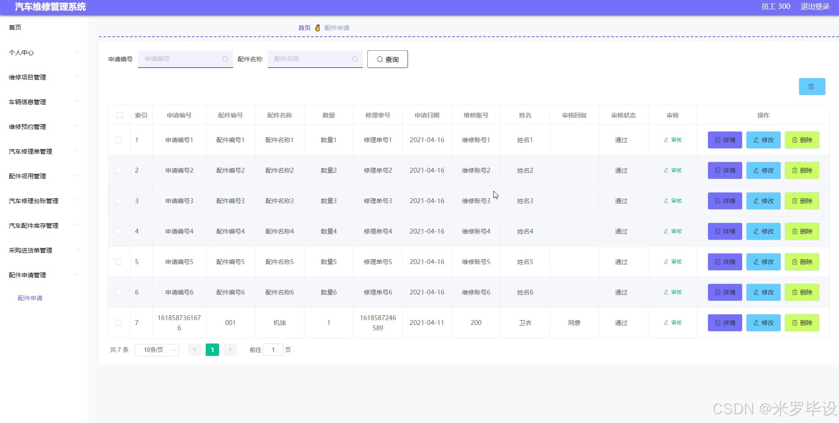Click 退出登录 in the header
This screenshot has height=423, width=839.
pos(815,7)
